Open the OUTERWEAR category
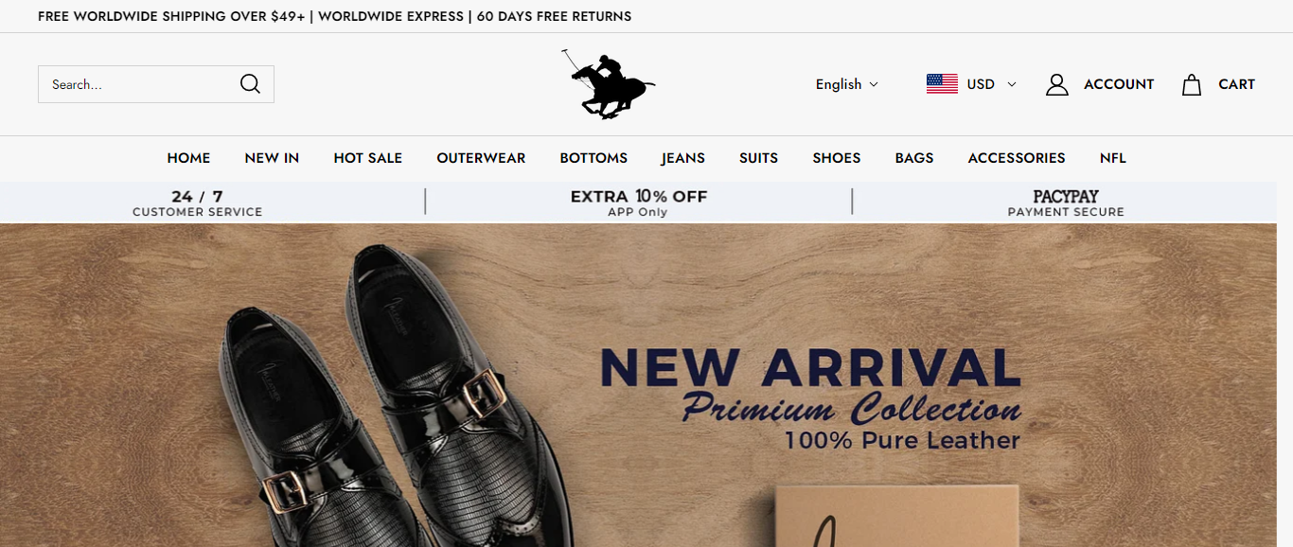1293x547 pixels. (x=481, y=158)
